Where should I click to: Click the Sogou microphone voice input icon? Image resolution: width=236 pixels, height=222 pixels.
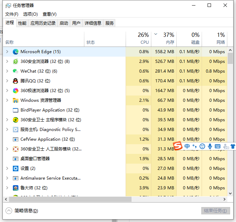(210, 146)
